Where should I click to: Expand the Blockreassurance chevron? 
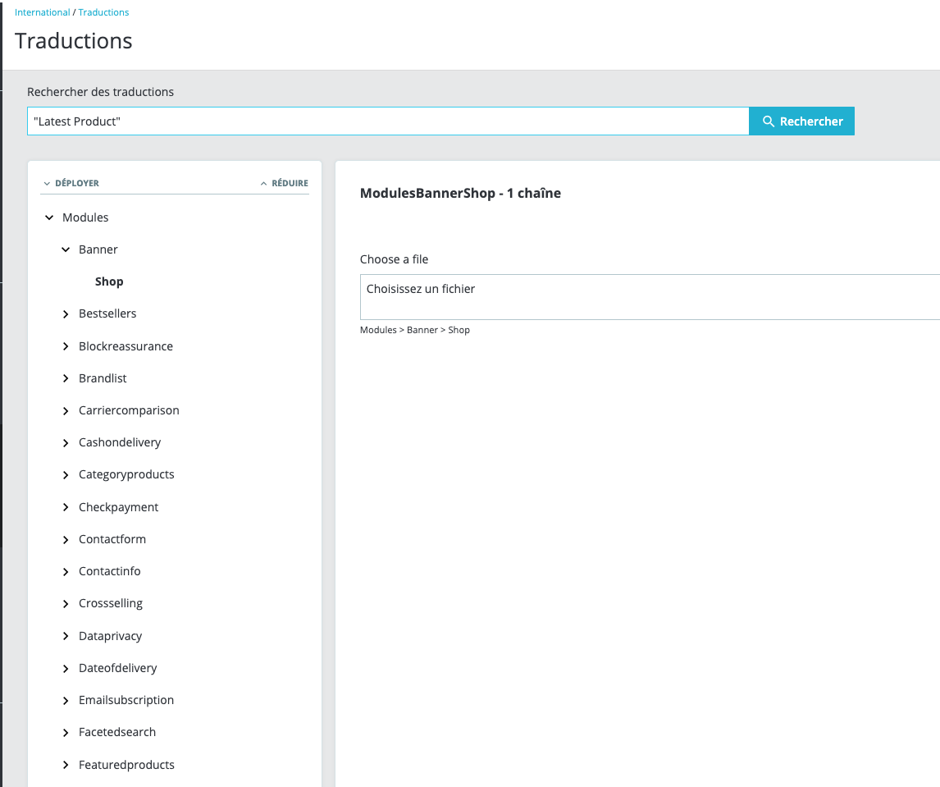pos(66,346)
